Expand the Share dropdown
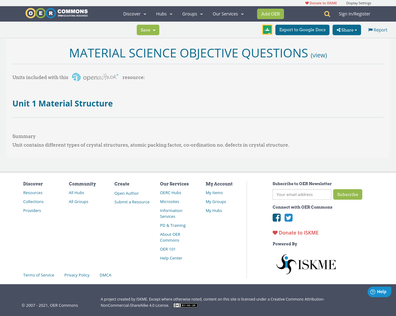 point(346,30)
